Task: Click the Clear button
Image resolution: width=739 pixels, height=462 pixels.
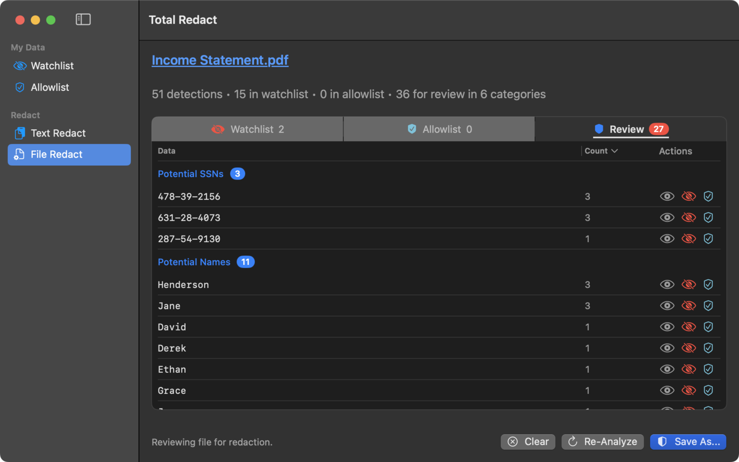Action: coord(528,441)
